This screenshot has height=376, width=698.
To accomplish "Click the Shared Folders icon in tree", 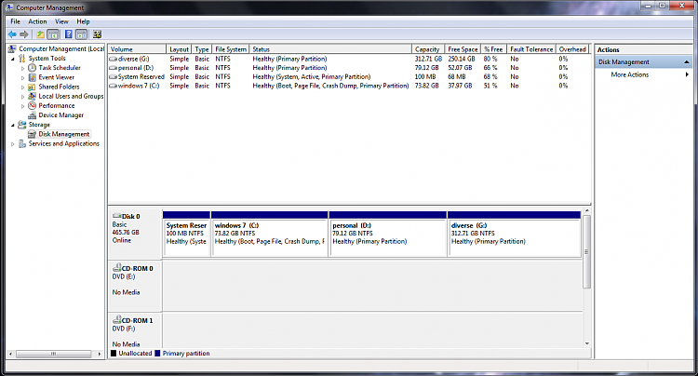I will pyautogui.click(x=32, y=87).
